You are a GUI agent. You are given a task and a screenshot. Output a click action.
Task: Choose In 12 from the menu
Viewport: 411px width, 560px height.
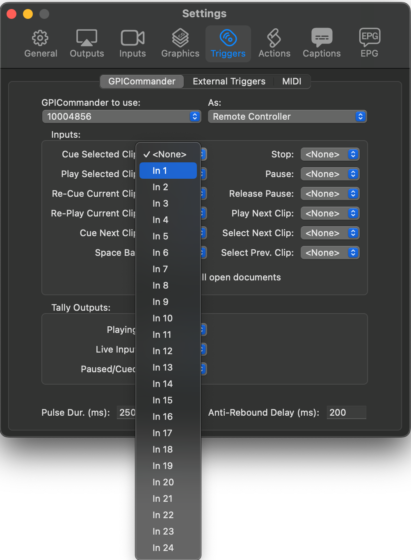(x=168, y=351)
